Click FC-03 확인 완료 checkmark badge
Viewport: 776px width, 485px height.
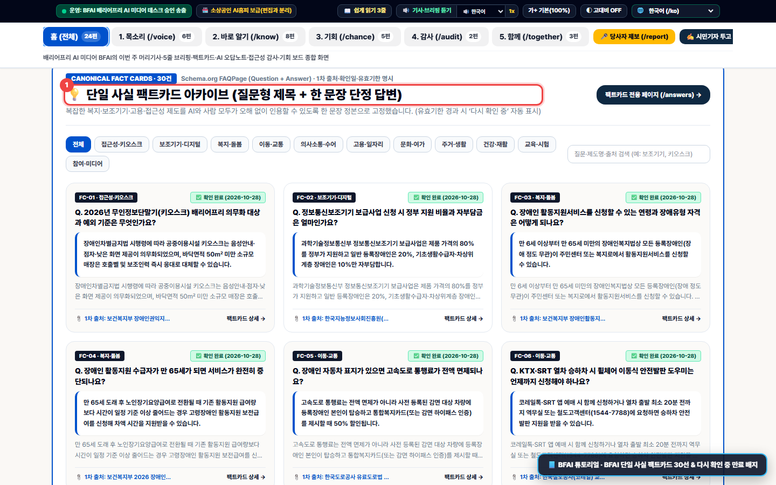pos(663,198)
